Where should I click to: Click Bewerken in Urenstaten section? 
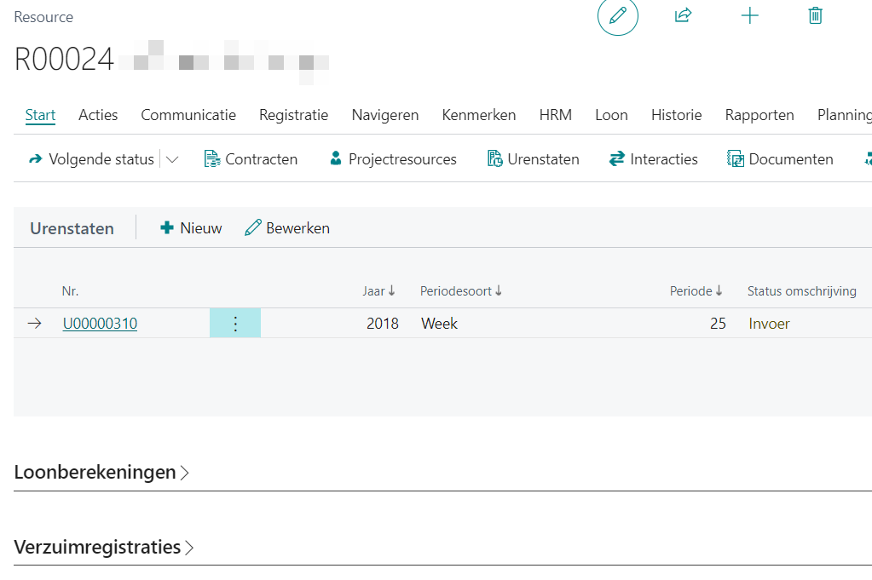287,228
